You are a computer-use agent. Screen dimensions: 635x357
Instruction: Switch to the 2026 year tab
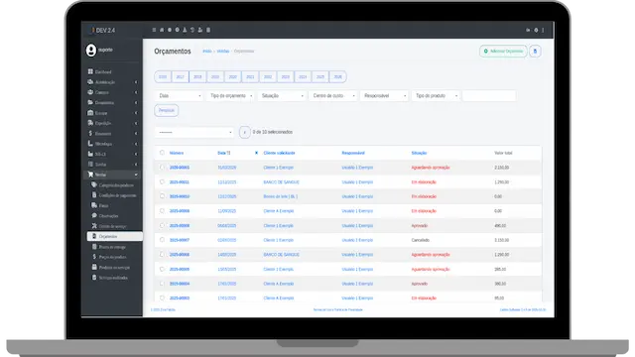pyautogui.click(x=337, y=77)
